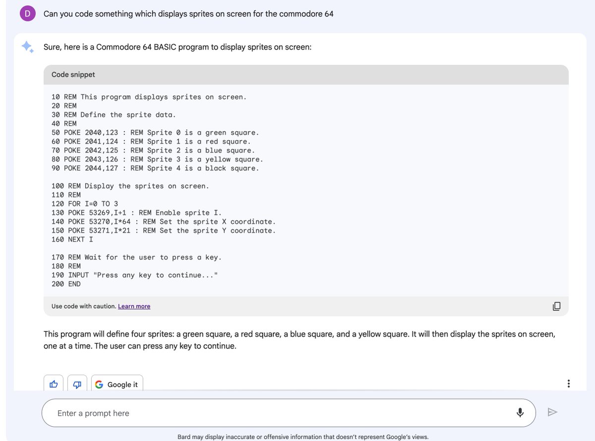Copy code with the clipboard icon

556,306
